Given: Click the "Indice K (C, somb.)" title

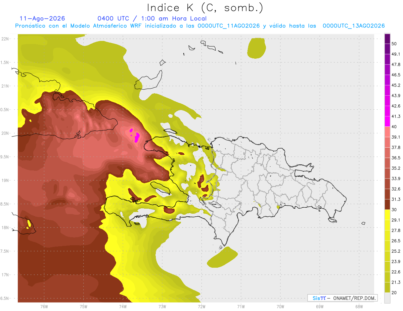Looking at the screenshot, I should 205,8.
